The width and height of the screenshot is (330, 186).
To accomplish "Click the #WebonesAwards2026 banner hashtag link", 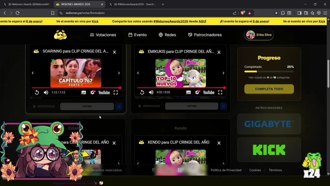I will tap(171, 21).
